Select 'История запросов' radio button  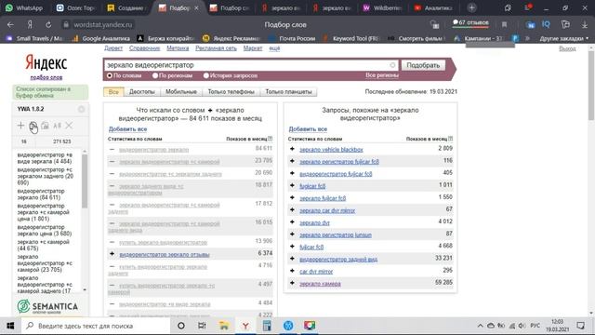point(206,76)
